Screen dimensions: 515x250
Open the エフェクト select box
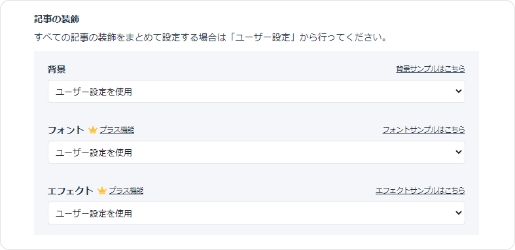point(256,213)
